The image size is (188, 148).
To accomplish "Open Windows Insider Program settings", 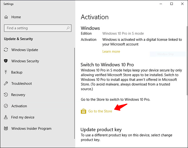I will pyautogui.click(x=31, y=129).
